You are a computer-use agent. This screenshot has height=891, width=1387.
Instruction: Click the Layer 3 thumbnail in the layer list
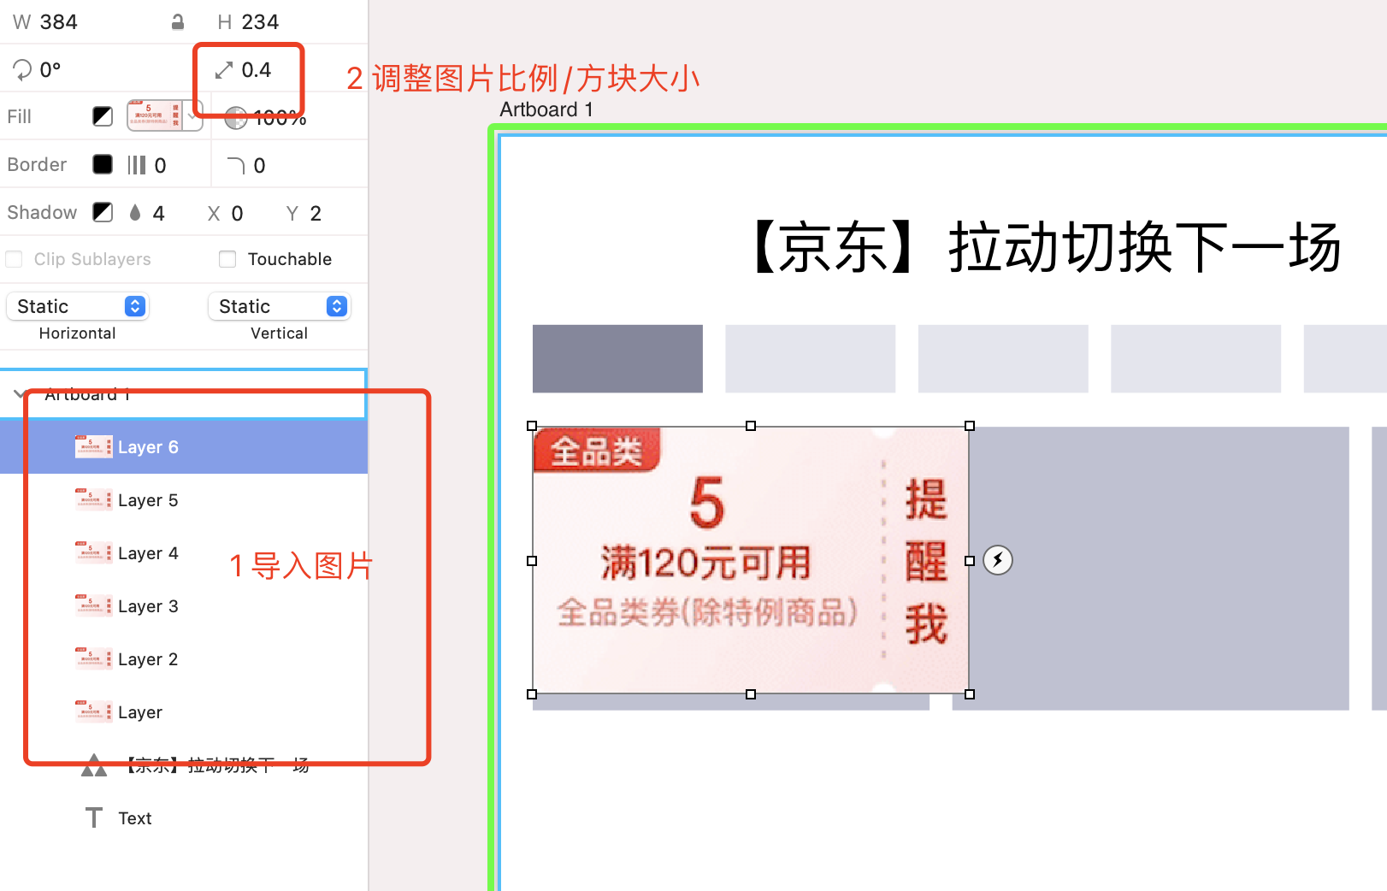click(93, 606)
